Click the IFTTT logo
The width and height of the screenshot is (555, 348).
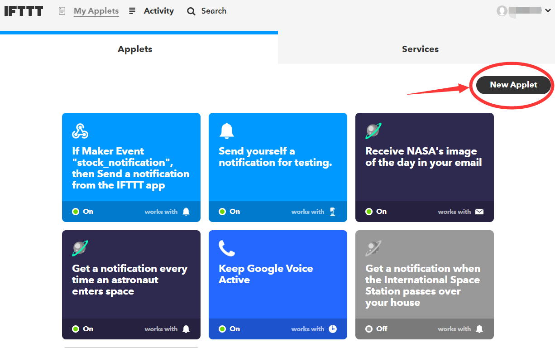24,11
